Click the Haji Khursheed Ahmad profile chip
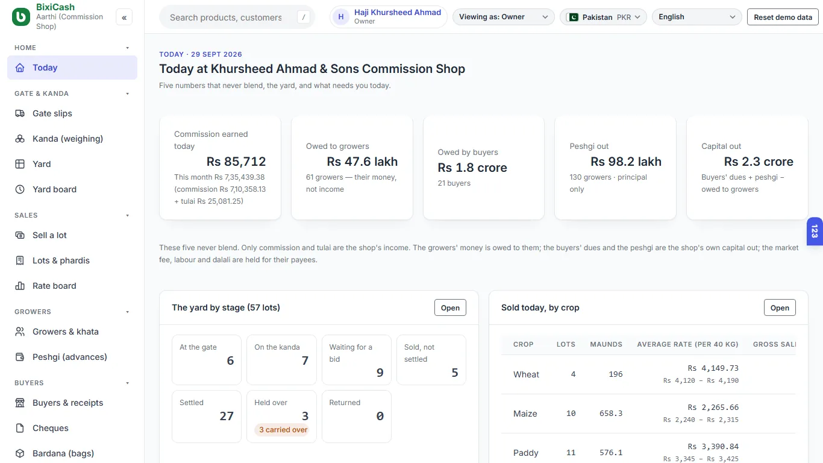 389,17
